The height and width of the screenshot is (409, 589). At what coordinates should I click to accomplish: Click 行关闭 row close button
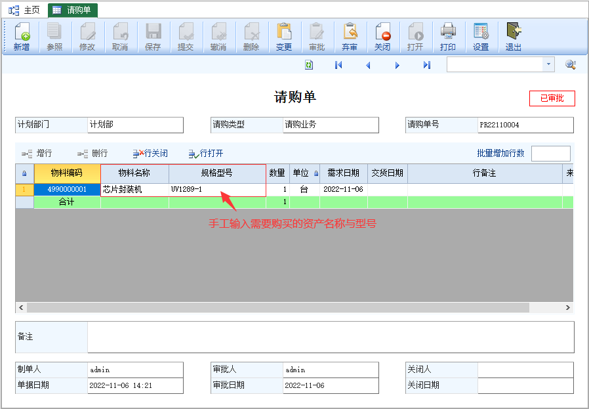pyautogui.click(x=150, y=154)
